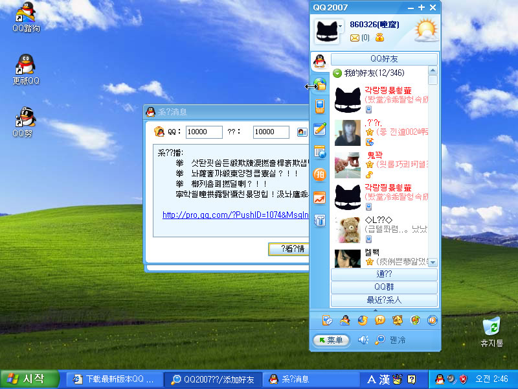Click the volume tray icon near the clock
The width and height of the screenshot is (518, 389).
[451, 379]
